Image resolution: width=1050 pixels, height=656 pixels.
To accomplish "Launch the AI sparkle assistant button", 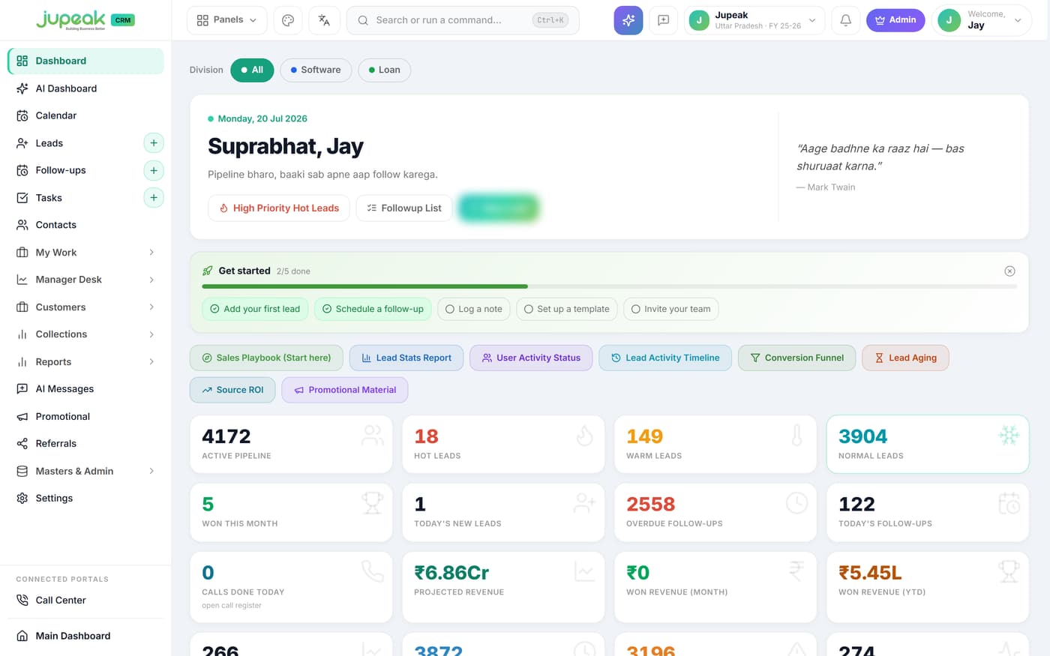I will (628, 20).
